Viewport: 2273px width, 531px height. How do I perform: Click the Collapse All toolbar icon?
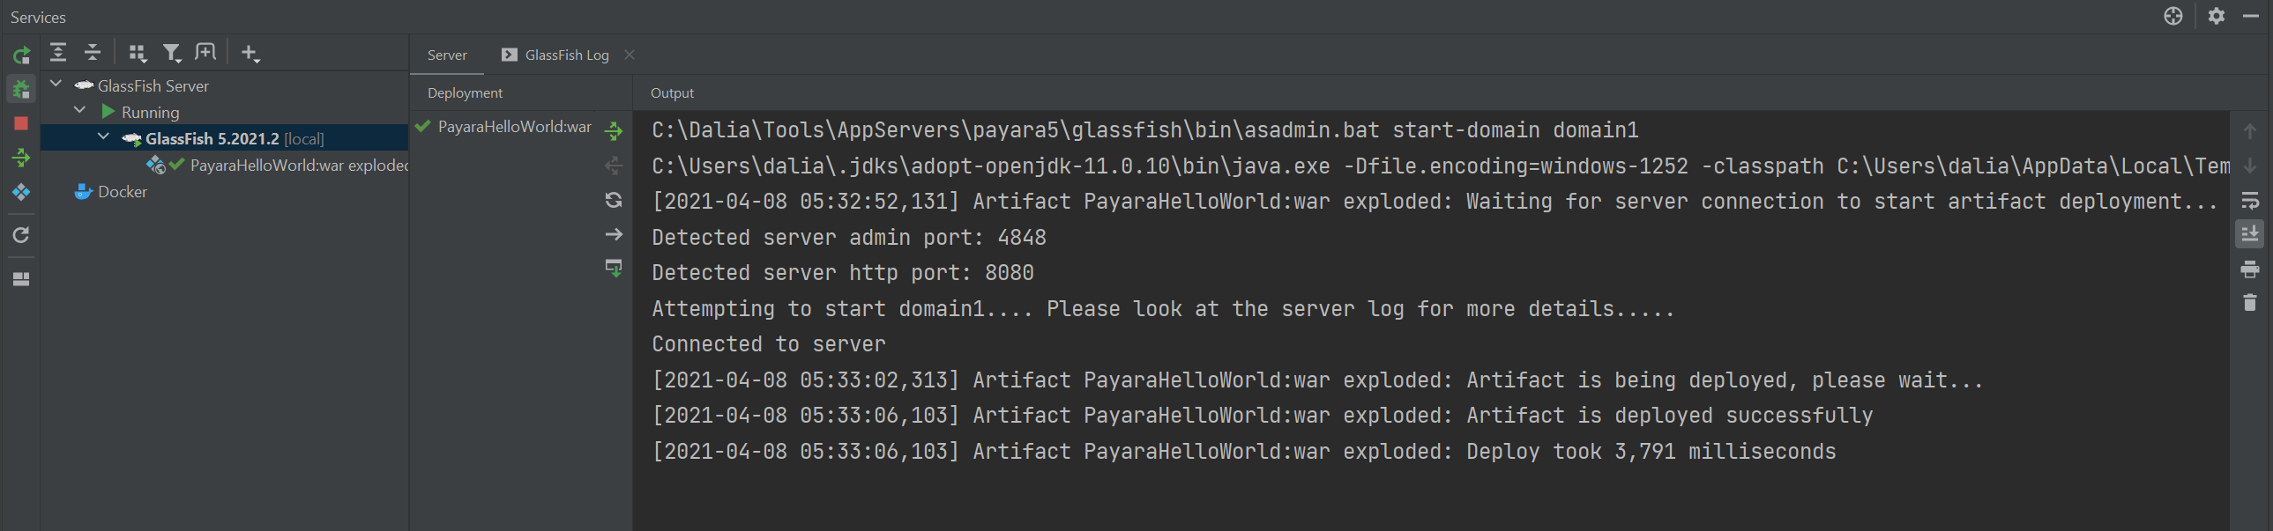coord(93,53)
